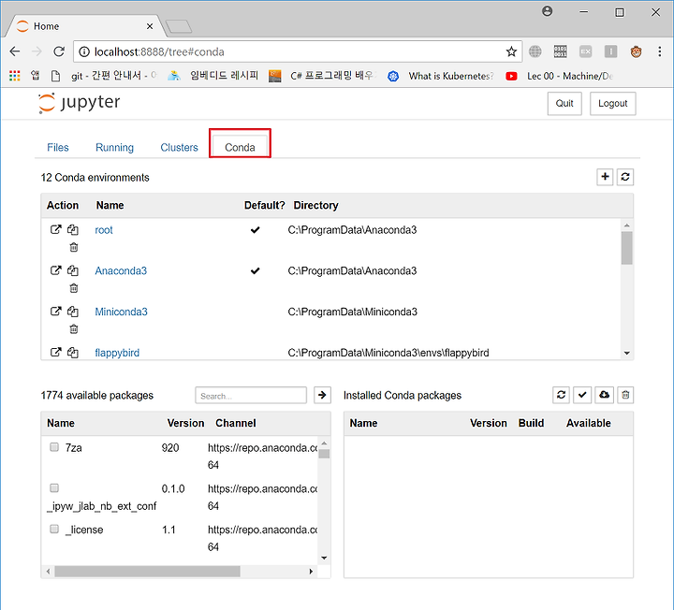Click environments list scrollbar up arrow

pyautogui.click(x=626, y=225)
